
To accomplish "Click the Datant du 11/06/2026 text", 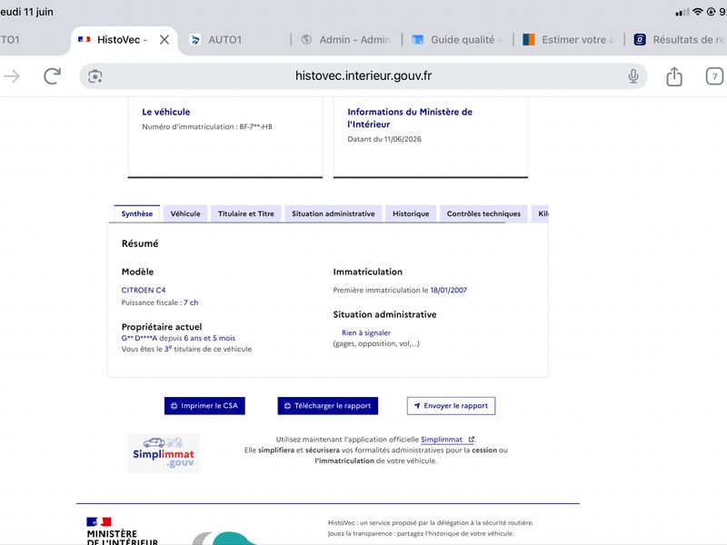I will [384, 139].
